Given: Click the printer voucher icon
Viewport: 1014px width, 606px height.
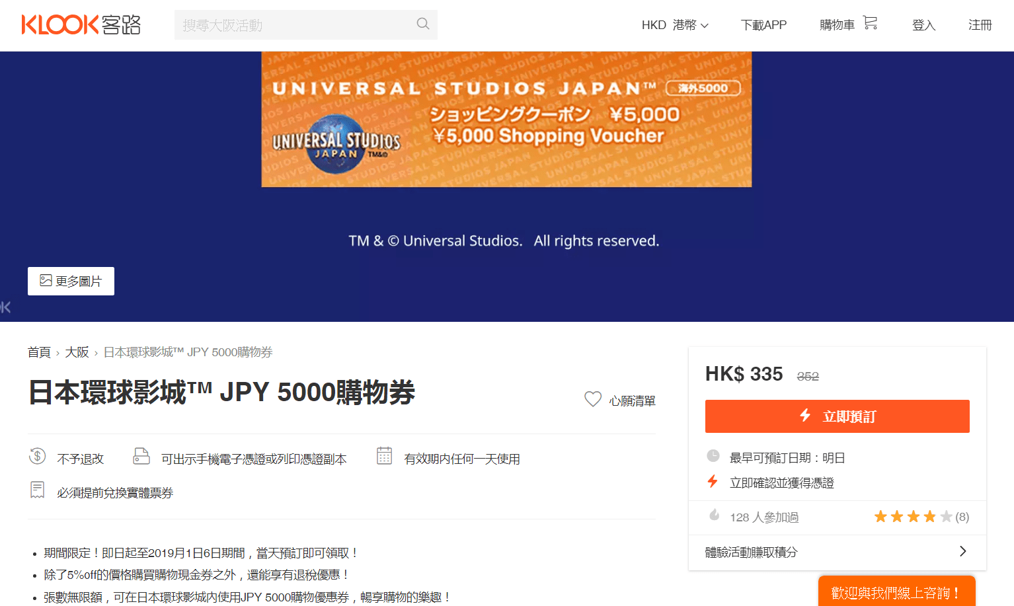Looking at the screenshot, I should click(x=141, y=456).
